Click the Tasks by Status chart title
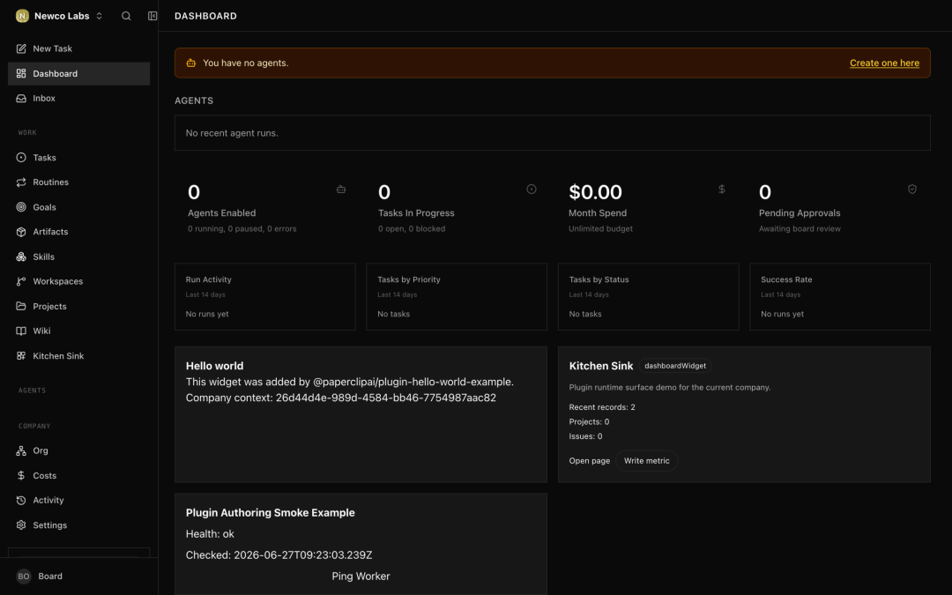 tap(599, 280)
